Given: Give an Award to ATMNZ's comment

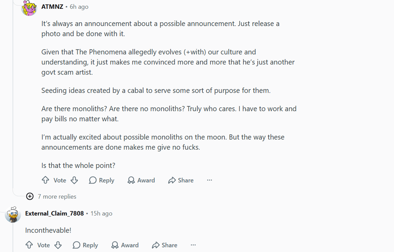Looking at the screenshot, I should point(141,180).
